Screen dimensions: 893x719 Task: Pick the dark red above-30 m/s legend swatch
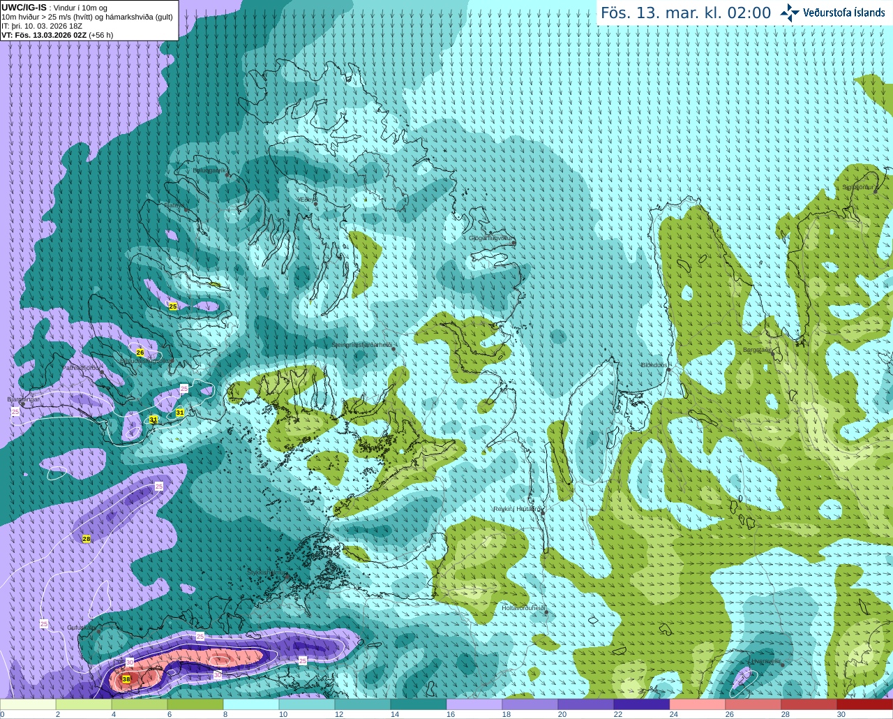[865, 704]
